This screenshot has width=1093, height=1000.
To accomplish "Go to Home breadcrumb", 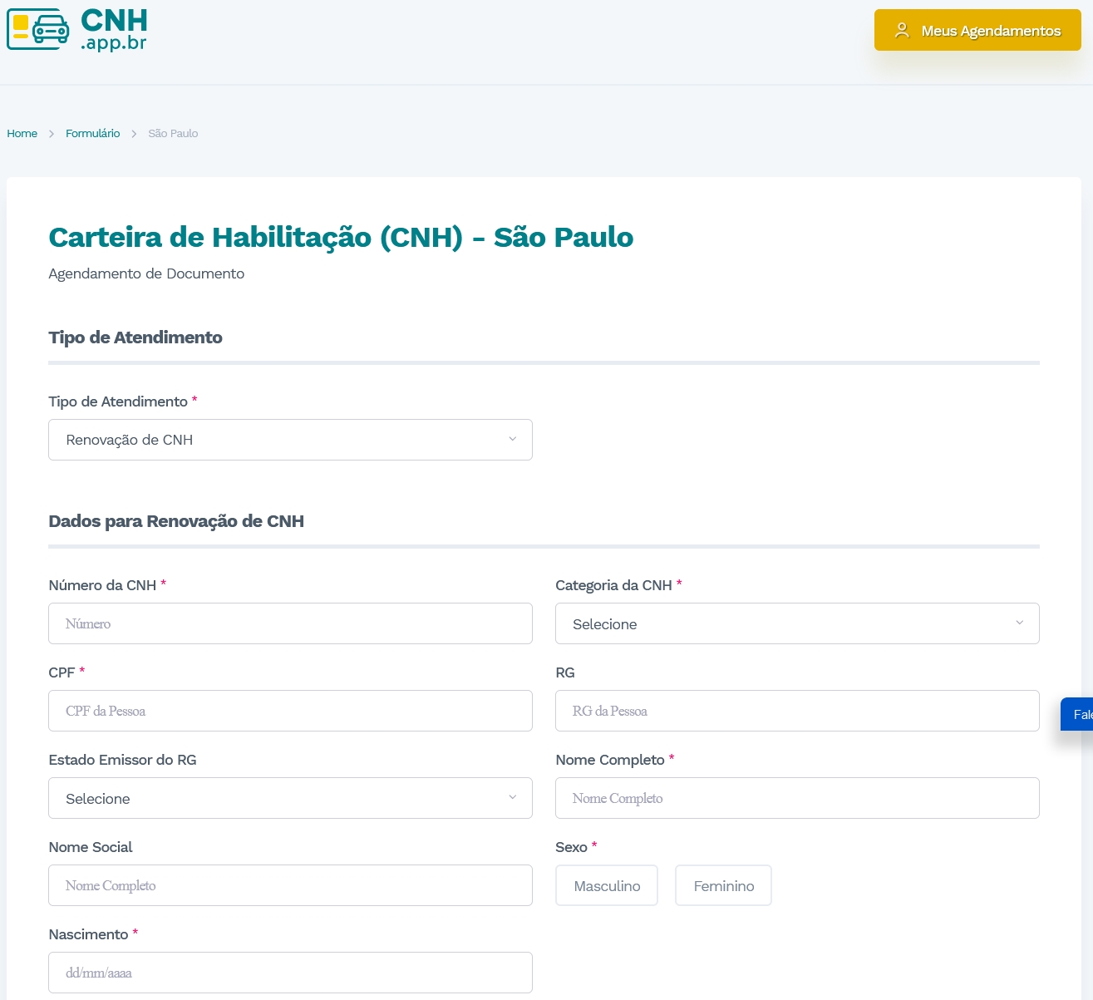I will click(x=22, y=133).
